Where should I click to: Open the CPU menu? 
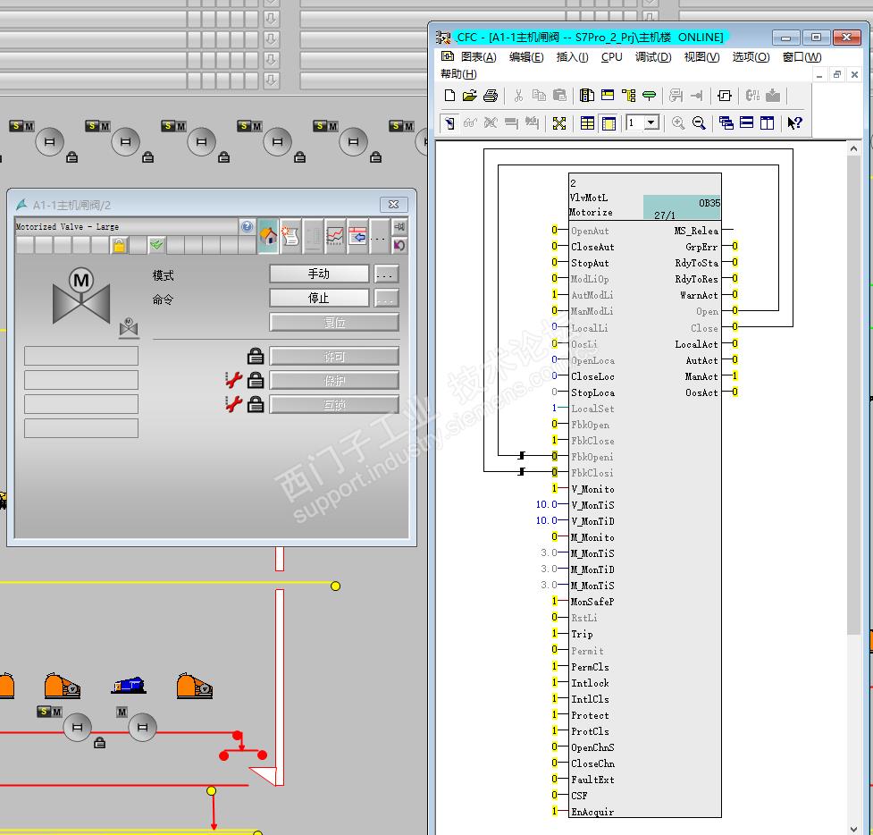[x=612, y=57]
